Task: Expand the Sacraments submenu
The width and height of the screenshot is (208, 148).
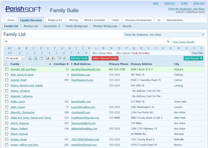Action: point(51,26)
